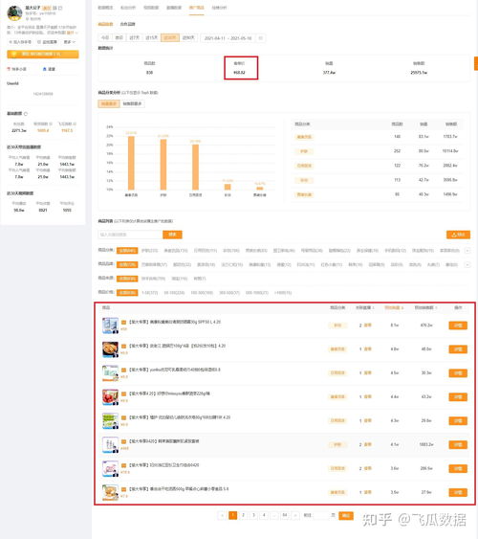Click the details button for the first product
The image size is (478, 539).
tap(458, 326)
